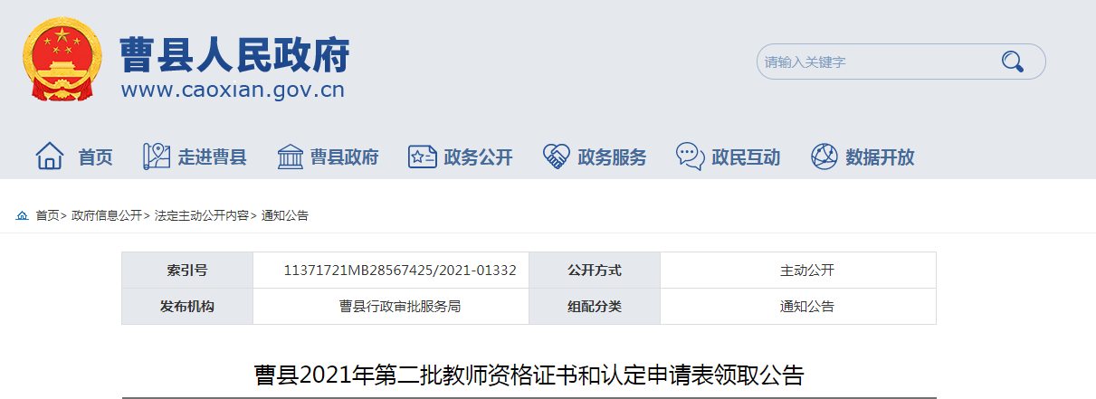Open the 政务服务 menu item
This screenshot has width=1096, height=399.
click(613, 157)
